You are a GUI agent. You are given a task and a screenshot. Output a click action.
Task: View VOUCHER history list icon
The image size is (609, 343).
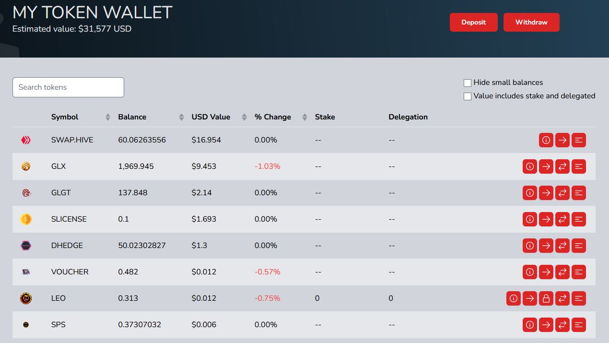pos(579,272)
